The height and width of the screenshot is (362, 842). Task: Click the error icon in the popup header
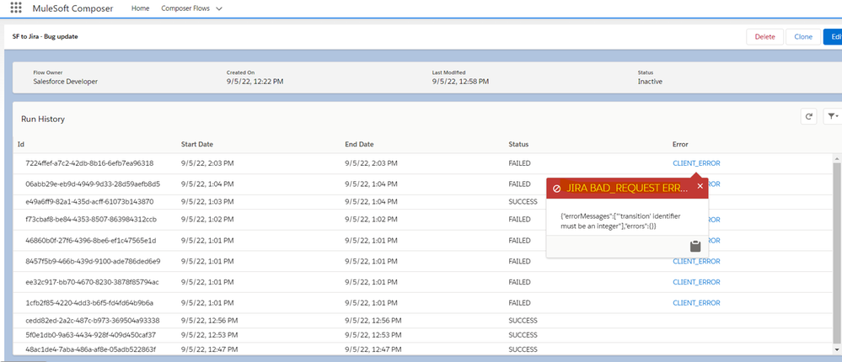(557, 189)
